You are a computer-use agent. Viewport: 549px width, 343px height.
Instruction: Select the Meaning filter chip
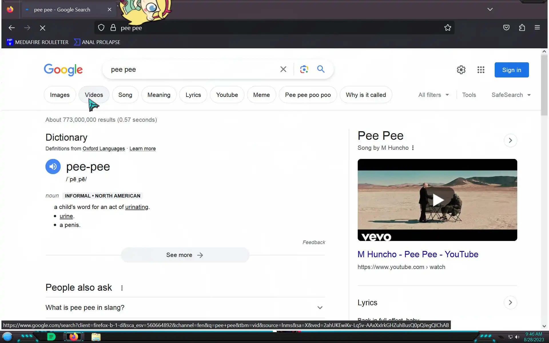[x=159, y=95]
